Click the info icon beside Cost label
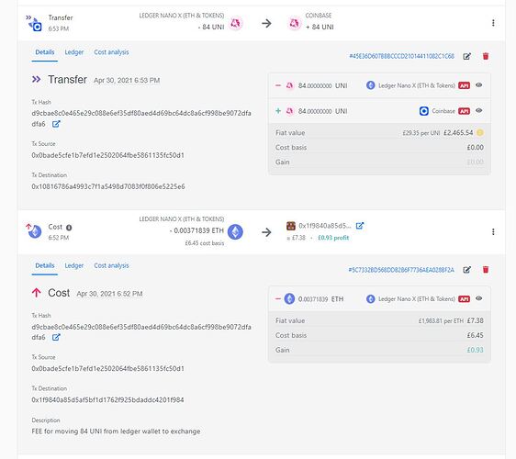The width and height of the screenshot is (516, 459). tap(69, 228)
